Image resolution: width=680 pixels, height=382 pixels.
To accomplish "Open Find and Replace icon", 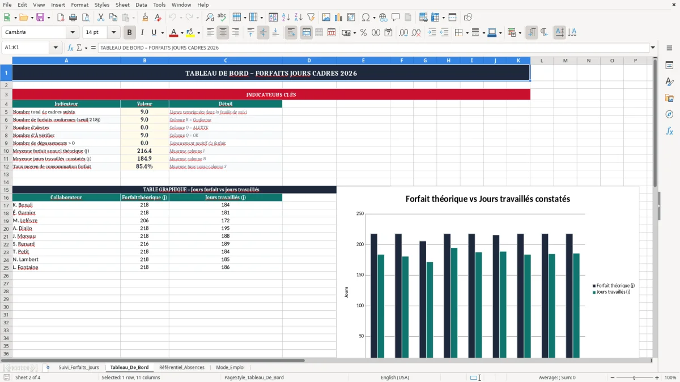I will pos(210,18).
